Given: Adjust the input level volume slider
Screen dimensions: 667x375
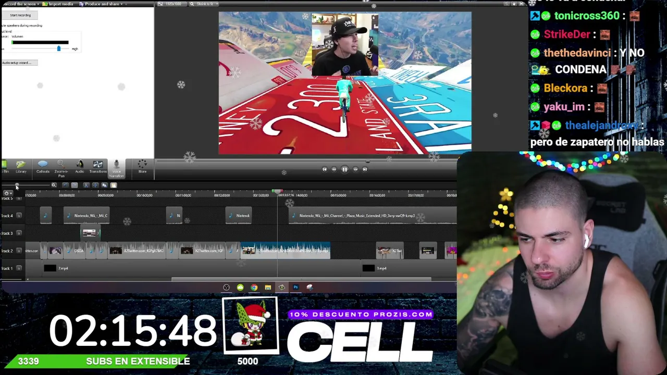Looking at the screenshot, I should click(x=58, y=48).
